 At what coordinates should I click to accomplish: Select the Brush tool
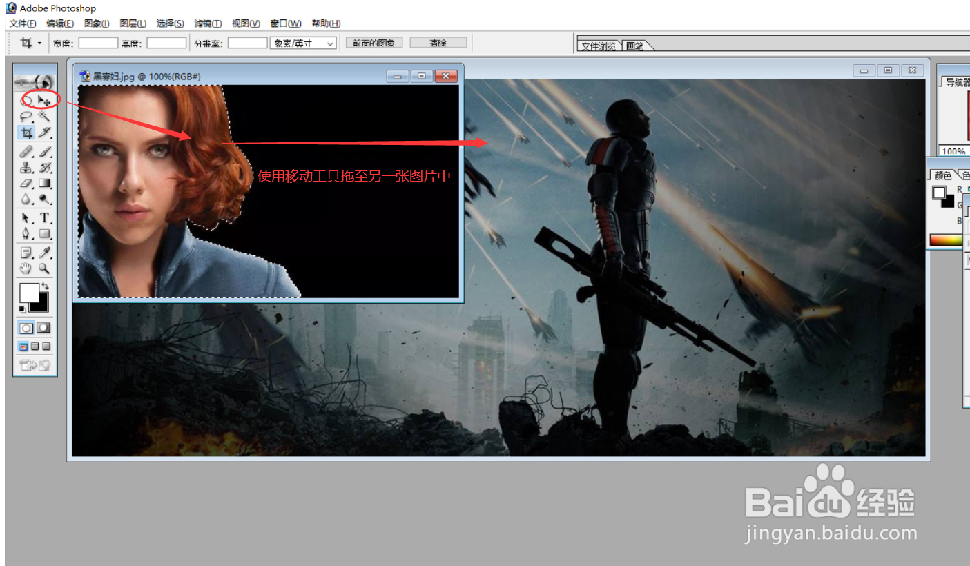[45, 151]
